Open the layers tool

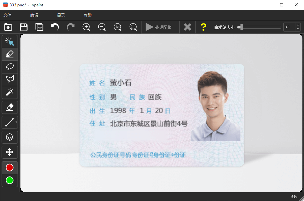click(10, 137)
